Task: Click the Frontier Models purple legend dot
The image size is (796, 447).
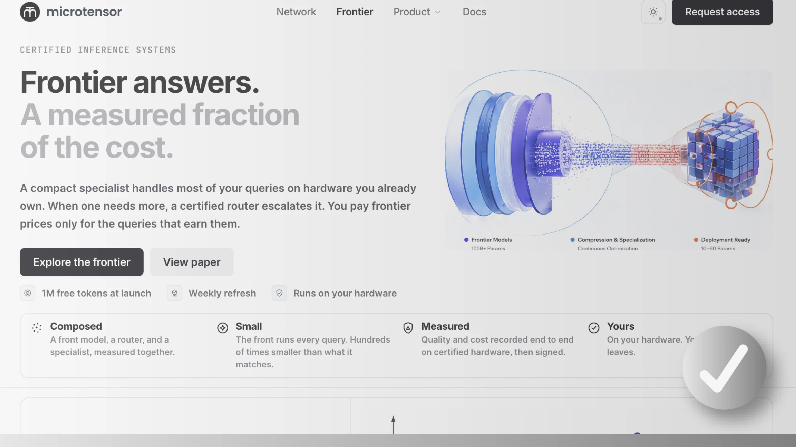Action: (x=466, y=240)
